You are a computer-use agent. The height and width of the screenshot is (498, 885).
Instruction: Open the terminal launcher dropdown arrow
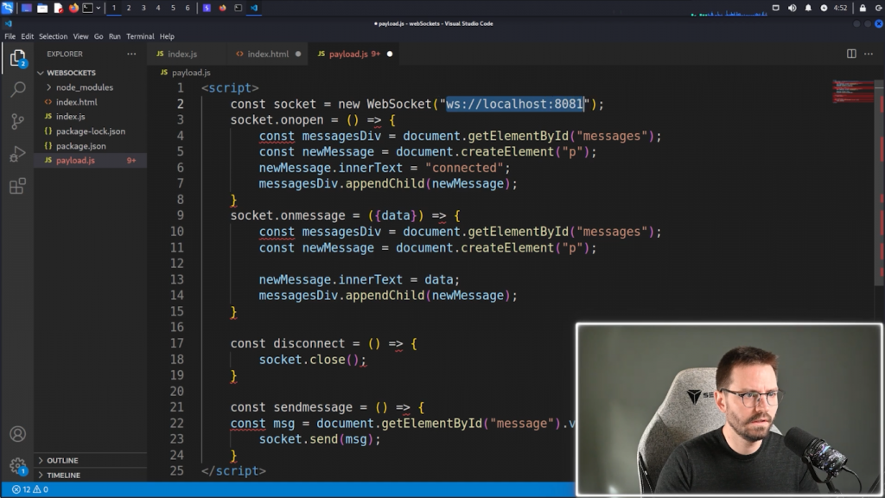point(99,8)
